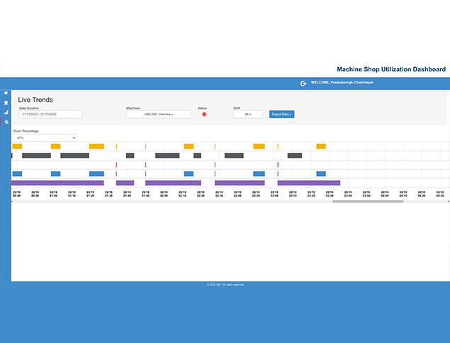Click the Export Data button
Viewport: 450px width, 343px height.
tap(281, 114)
